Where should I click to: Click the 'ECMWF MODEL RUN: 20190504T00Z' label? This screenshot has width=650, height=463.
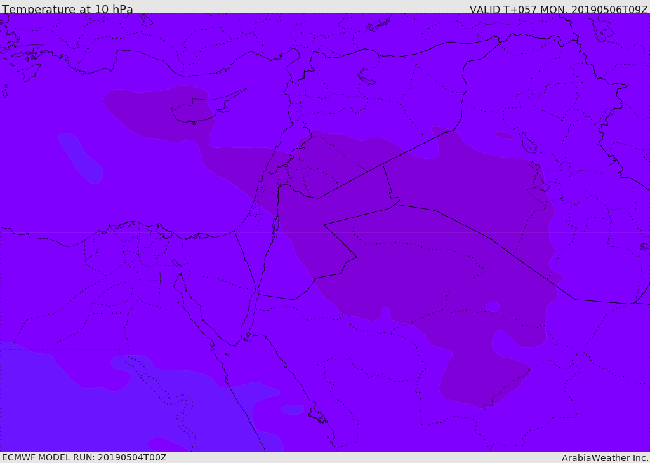84,457
